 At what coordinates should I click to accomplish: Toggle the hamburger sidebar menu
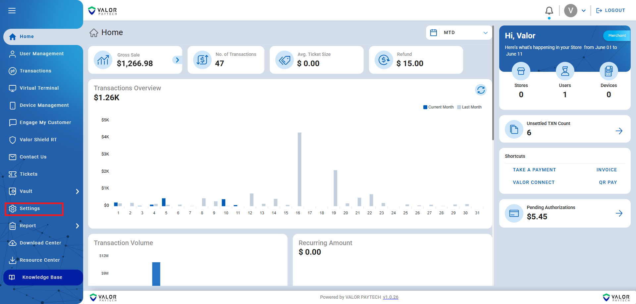coord(12,11)
